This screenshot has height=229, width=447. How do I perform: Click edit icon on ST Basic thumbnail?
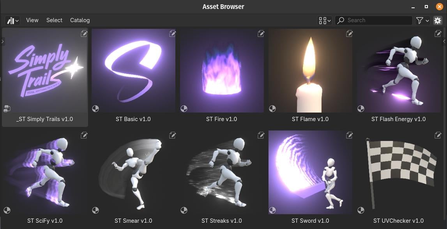(172, 33)
